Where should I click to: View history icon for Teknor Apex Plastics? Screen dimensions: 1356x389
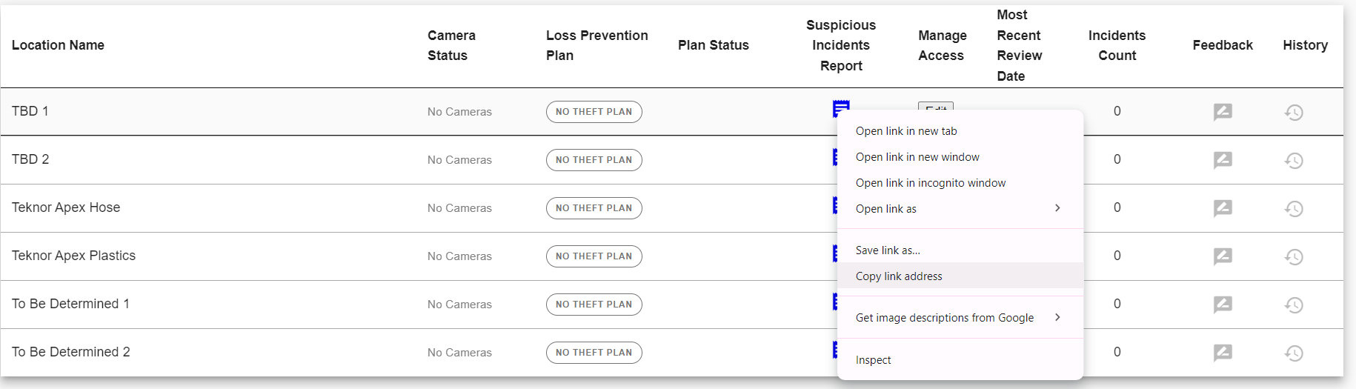(1294, 256)
